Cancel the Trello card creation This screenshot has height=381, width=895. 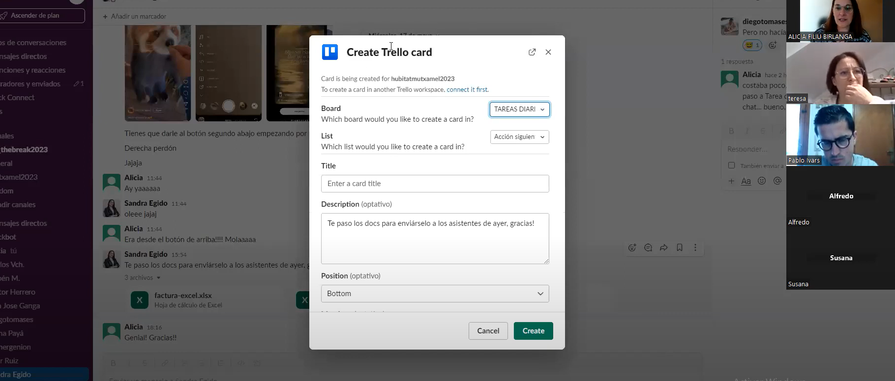point(488,331)
